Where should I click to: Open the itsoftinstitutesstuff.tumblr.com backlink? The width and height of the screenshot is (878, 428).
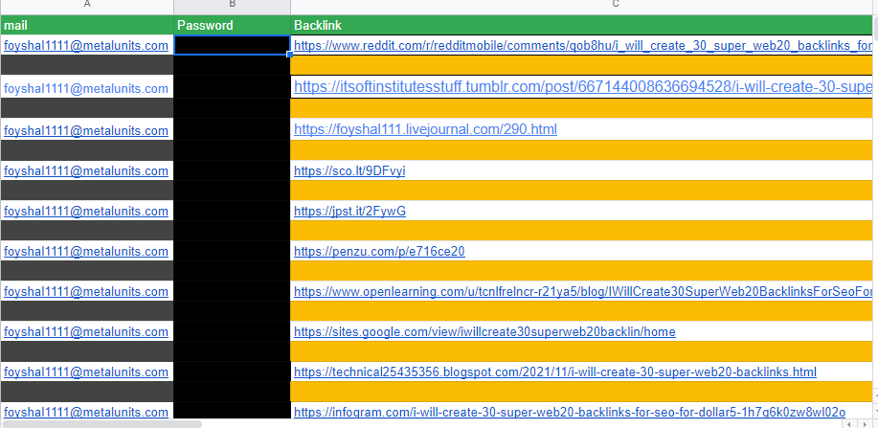click(582, 87)
